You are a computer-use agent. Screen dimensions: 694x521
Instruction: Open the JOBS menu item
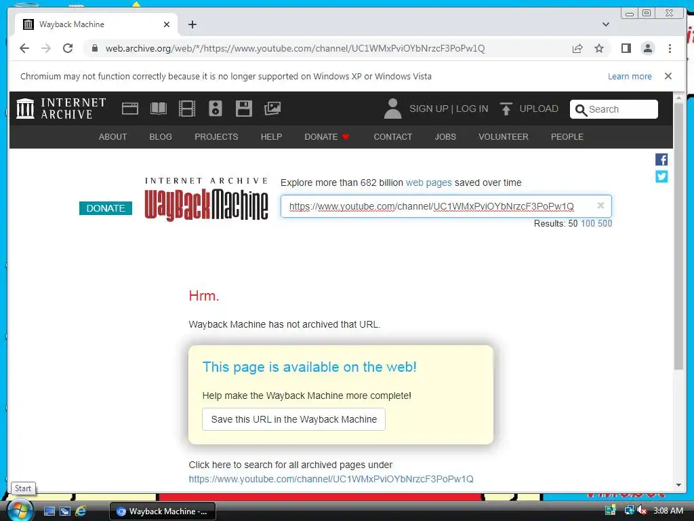(445, 137)
